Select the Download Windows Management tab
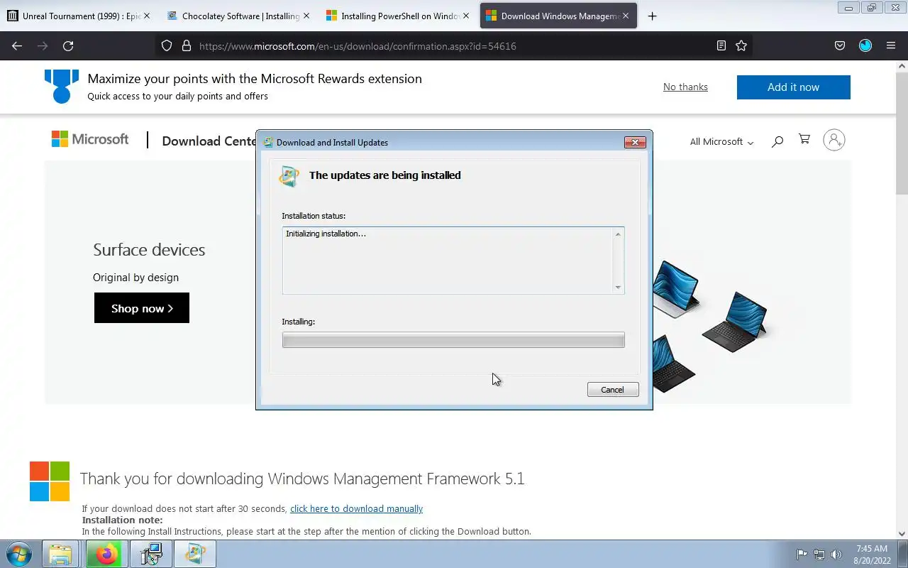The image size is (908, 568). pyautogui.click(x=558, y=16)
